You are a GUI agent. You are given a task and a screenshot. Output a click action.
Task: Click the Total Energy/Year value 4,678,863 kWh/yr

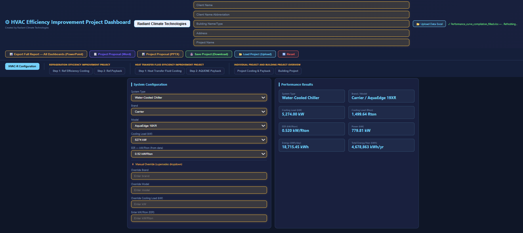tap(367, 147)
